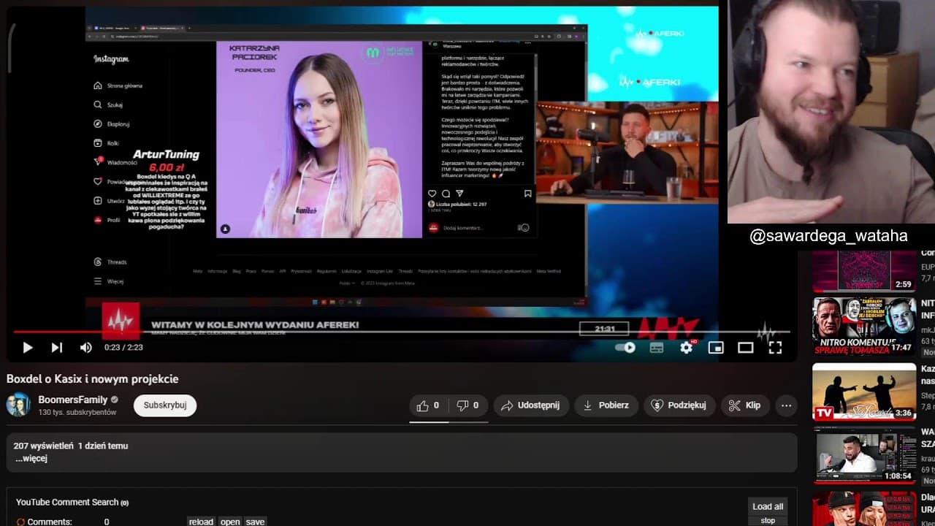Share the video via Udostępnij

pos(531,405)
